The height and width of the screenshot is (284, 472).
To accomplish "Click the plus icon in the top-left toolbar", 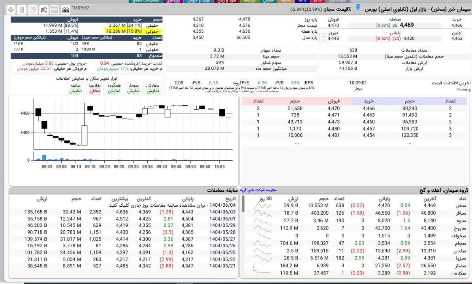I will point(11,9).
